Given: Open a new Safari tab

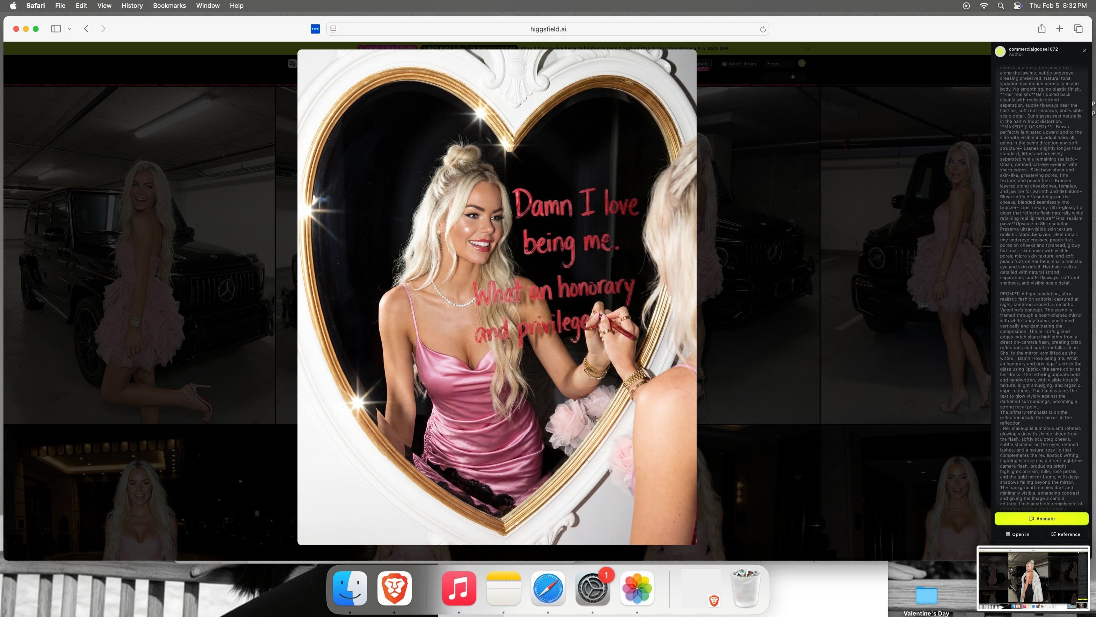Looking at the screenshot, I should (x=1059, y=29).
